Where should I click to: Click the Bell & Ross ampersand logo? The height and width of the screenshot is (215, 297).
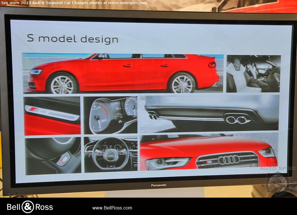(x=28, y=207)
